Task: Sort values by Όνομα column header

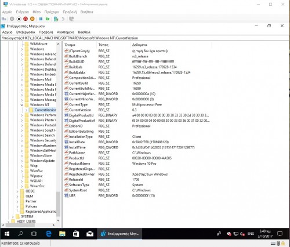Action: [x=79, y=45]
